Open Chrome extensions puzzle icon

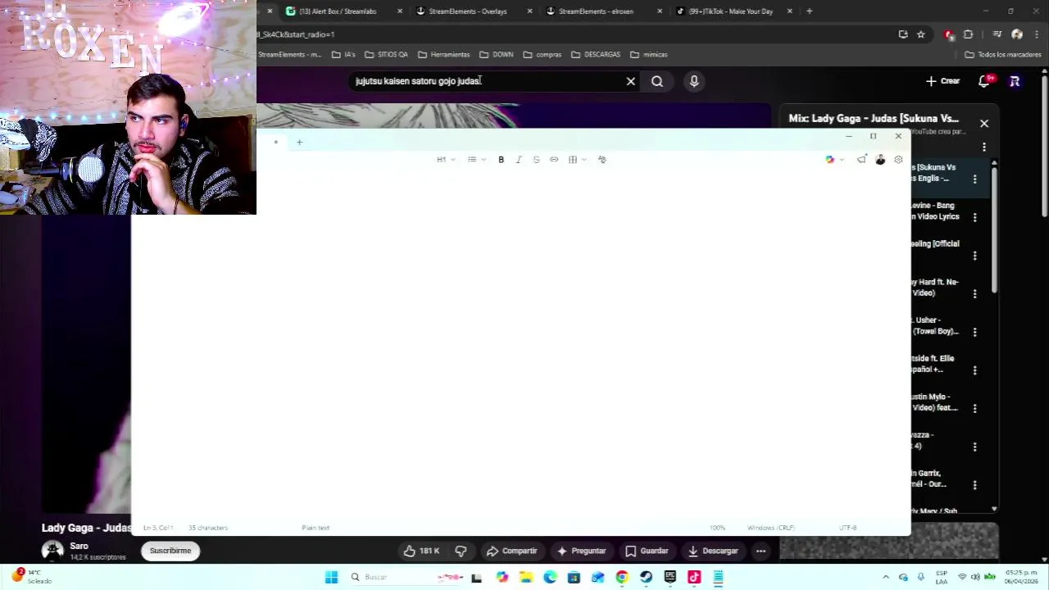point(968,34)
